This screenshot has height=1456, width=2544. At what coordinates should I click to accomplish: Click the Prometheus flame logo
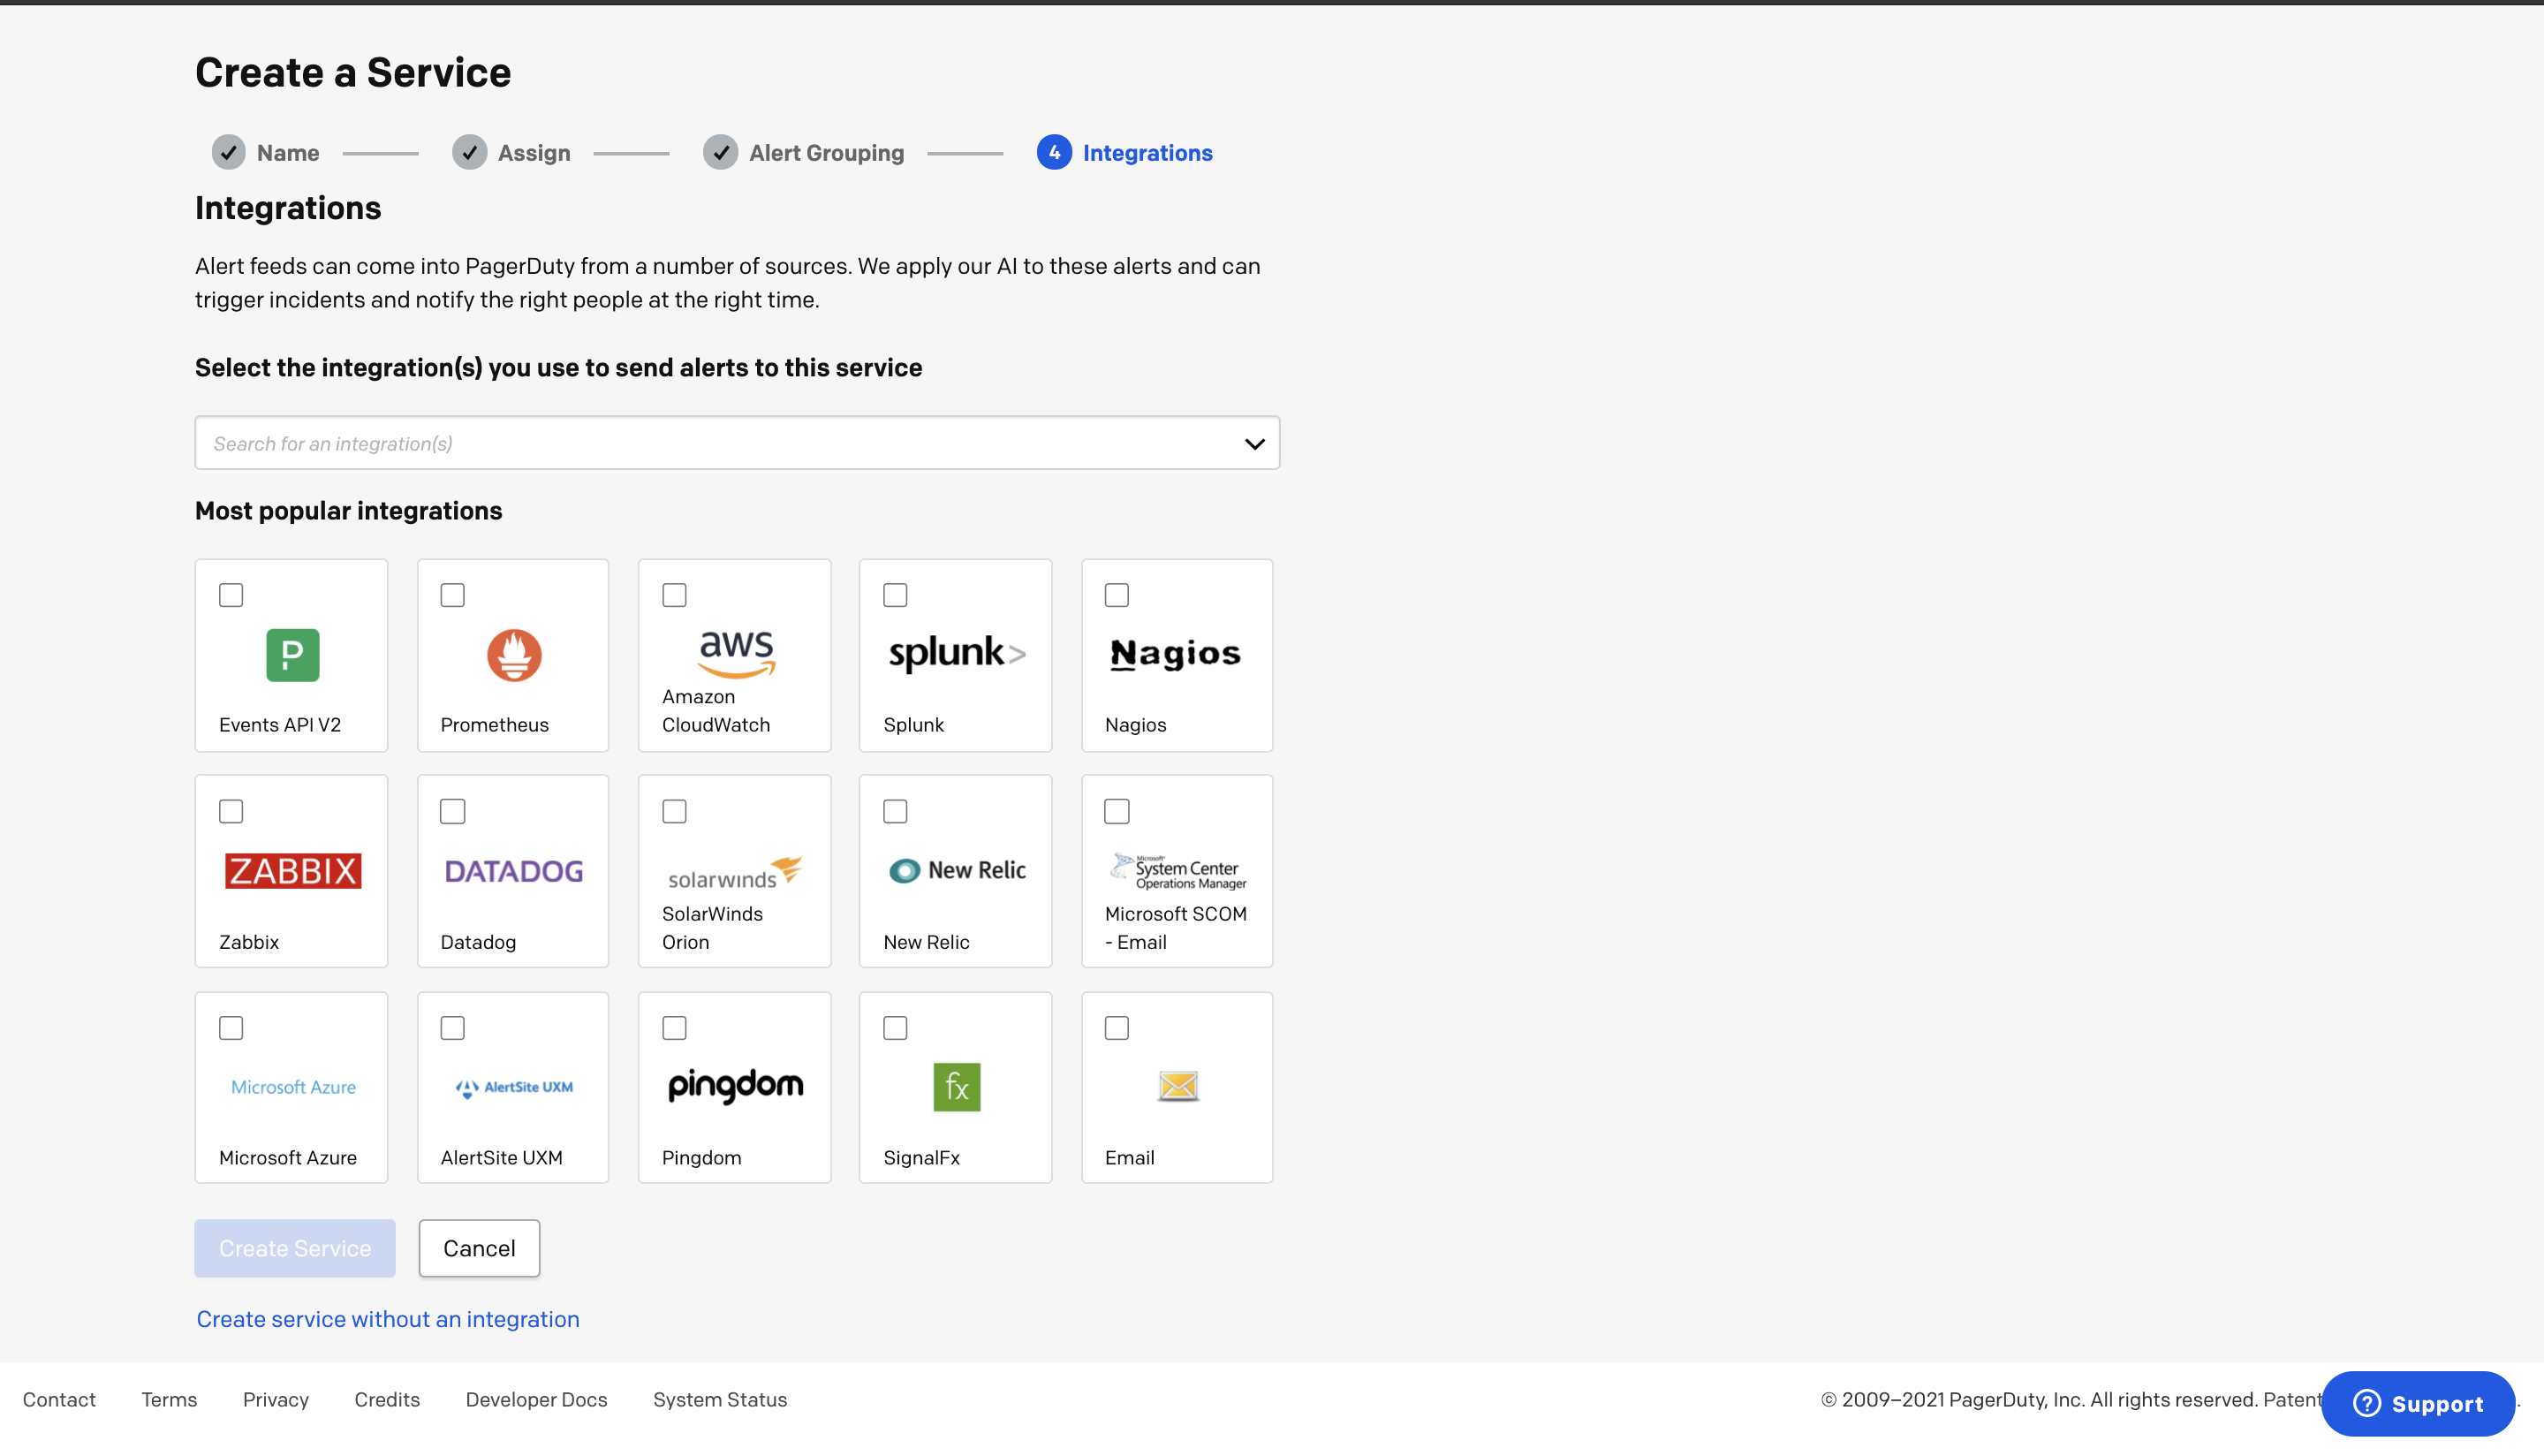(514, 655)
